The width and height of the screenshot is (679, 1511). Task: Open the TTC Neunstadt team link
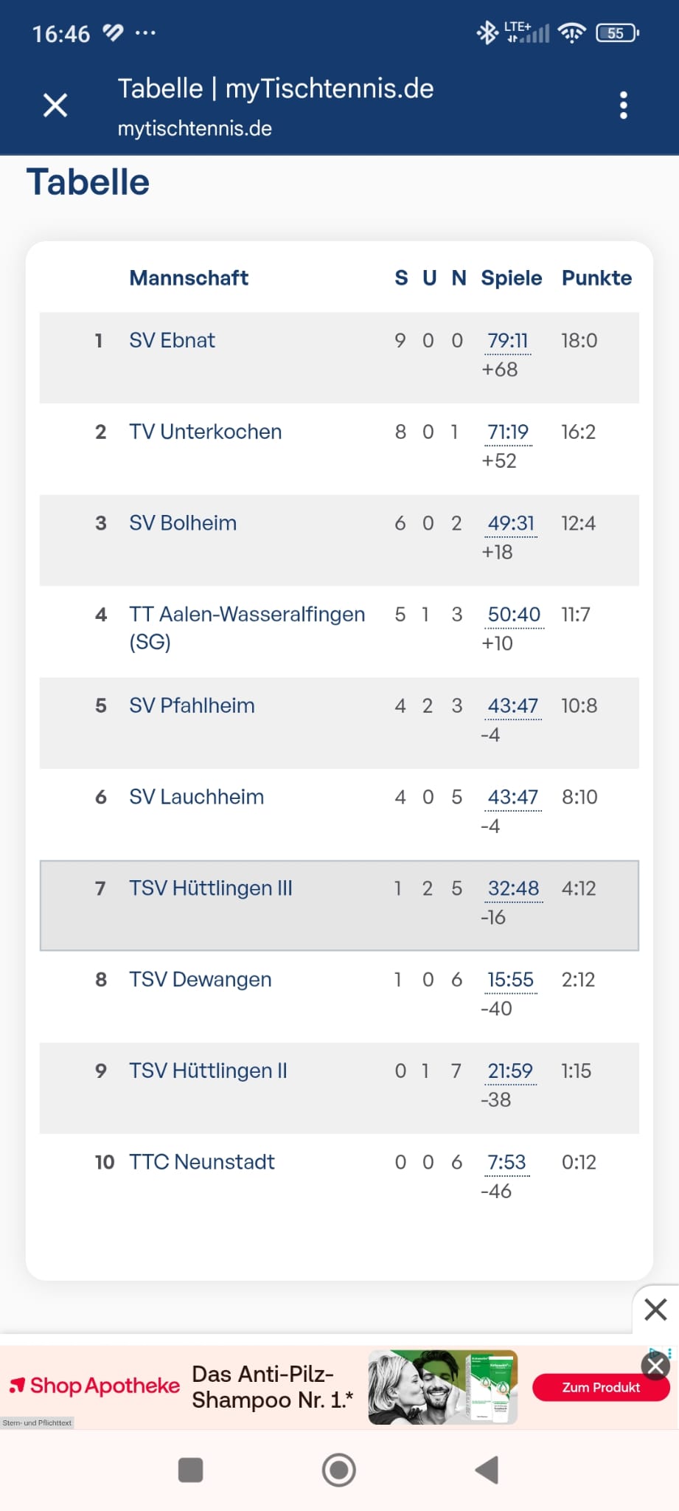click(201, 1163)
